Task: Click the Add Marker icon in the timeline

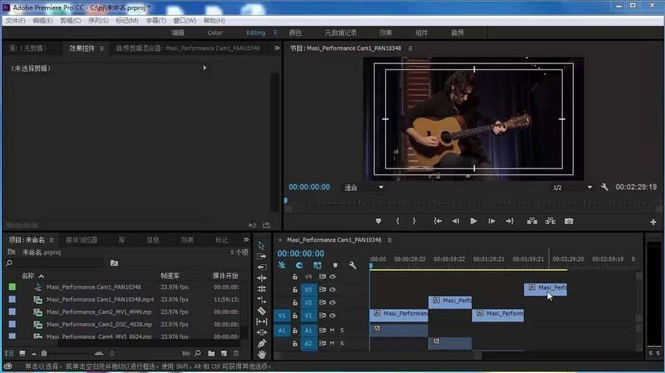Action: click(335, 266)
